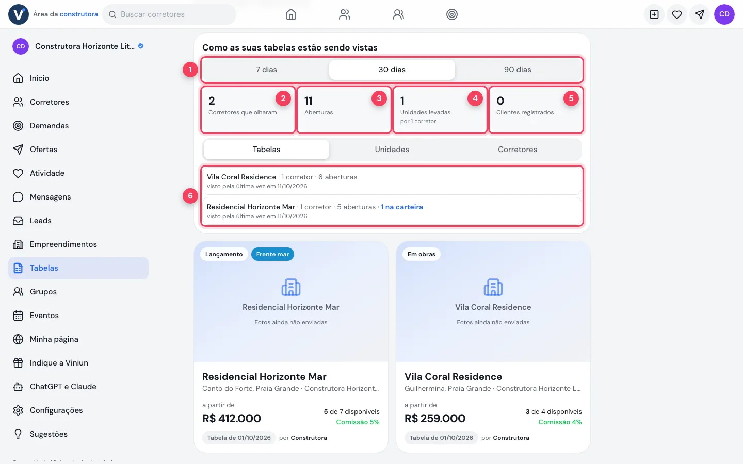Click the Viniun logo
The height and width of the screenshot is (464, 743).
[19, 14]
